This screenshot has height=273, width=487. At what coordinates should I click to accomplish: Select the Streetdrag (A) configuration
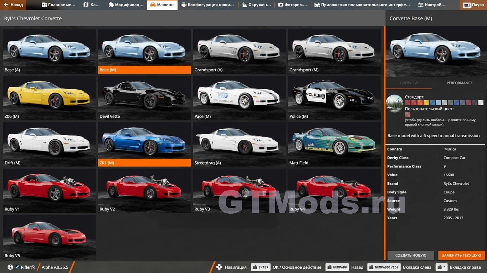pos(239,145)
